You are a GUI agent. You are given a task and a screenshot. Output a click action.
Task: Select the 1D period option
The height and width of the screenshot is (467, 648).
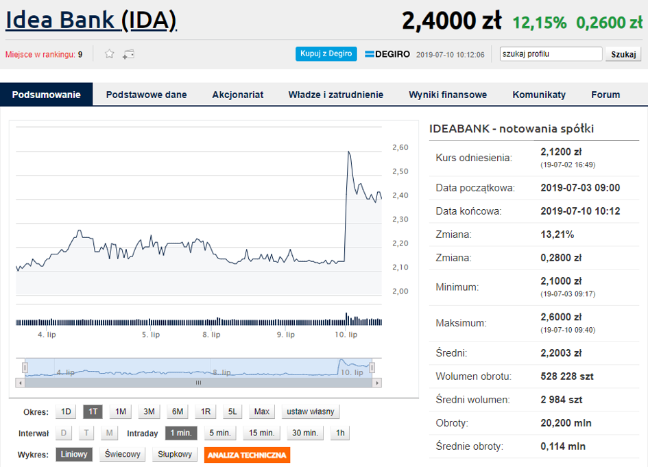tap(66, 411)
